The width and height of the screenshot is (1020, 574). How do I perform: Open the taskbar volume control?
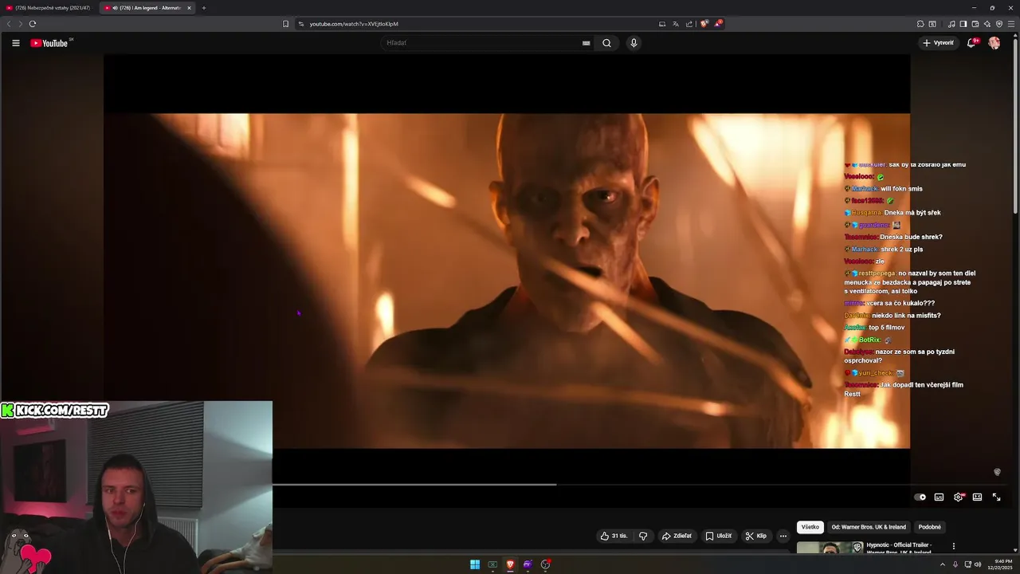tap(977, 564)
